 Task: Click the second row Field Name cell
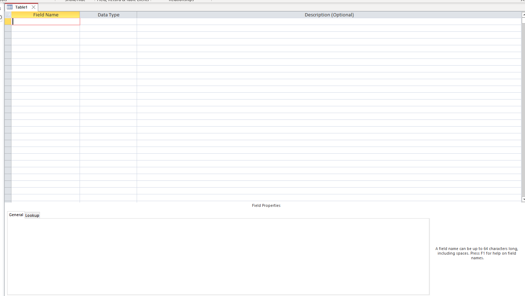click(46, 28)
